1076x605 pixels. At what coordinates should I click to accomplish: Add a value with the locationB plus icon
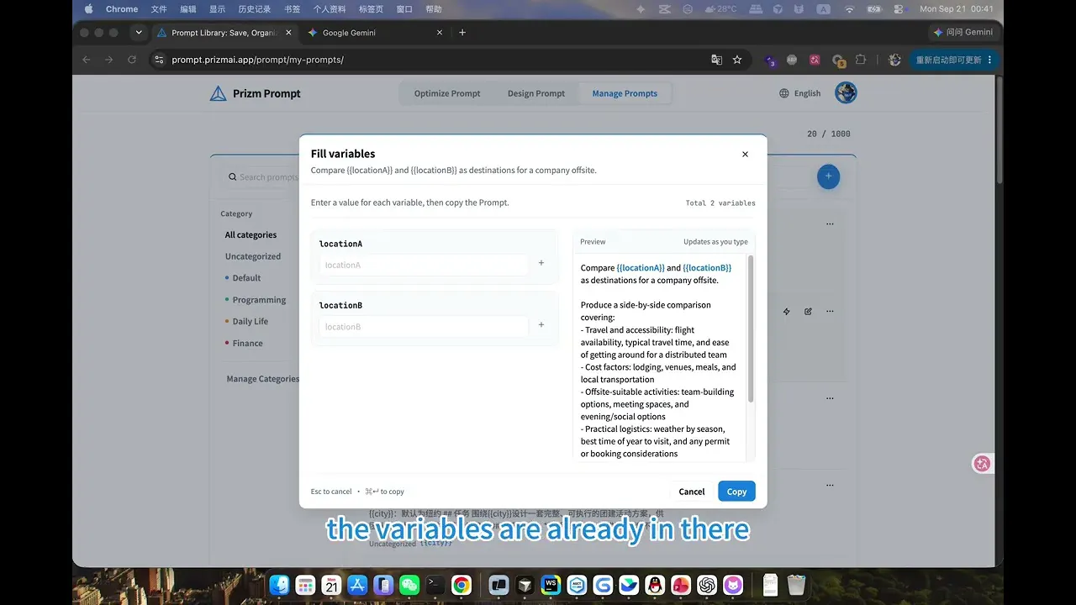click(541, 325)
